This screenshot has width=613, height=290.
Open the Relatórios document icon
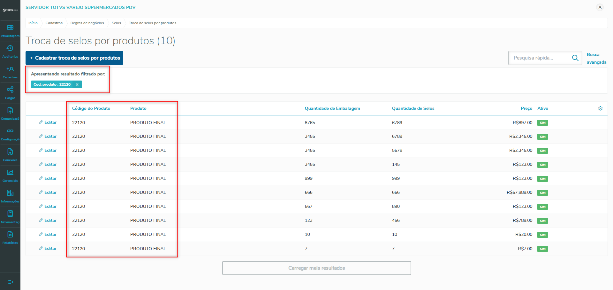point(10,235)
